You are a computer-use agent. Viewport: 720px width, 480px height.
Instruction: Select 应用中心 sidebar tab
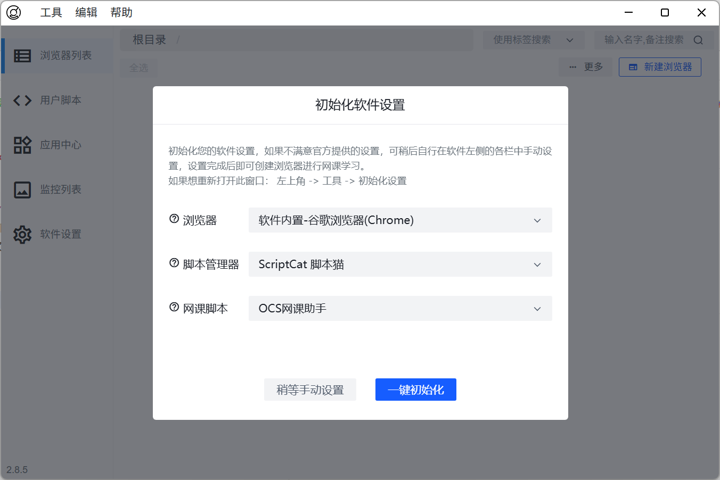[58, 145]
